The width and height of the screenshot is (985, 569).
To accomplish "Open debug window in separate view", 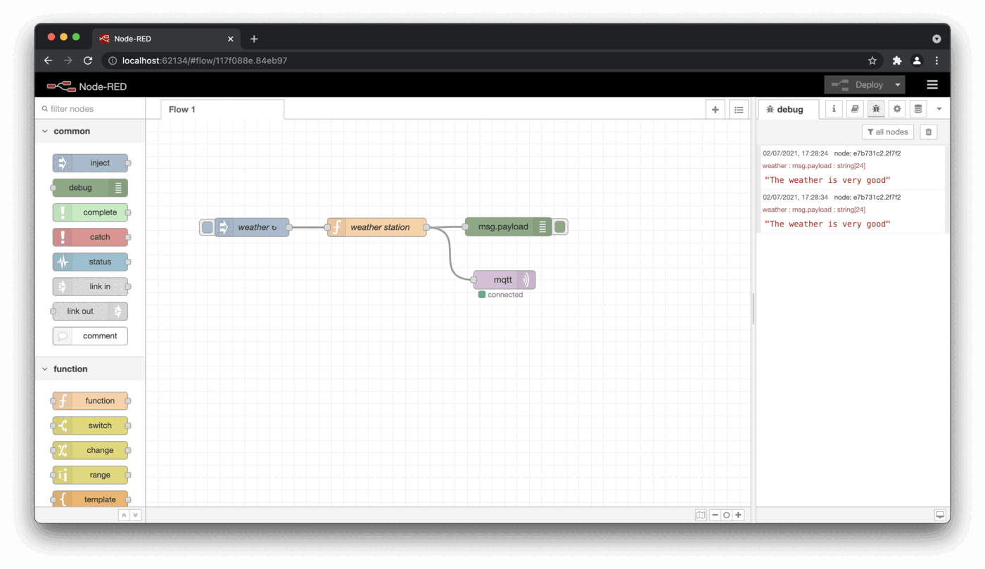I will [x=939, y=515].
